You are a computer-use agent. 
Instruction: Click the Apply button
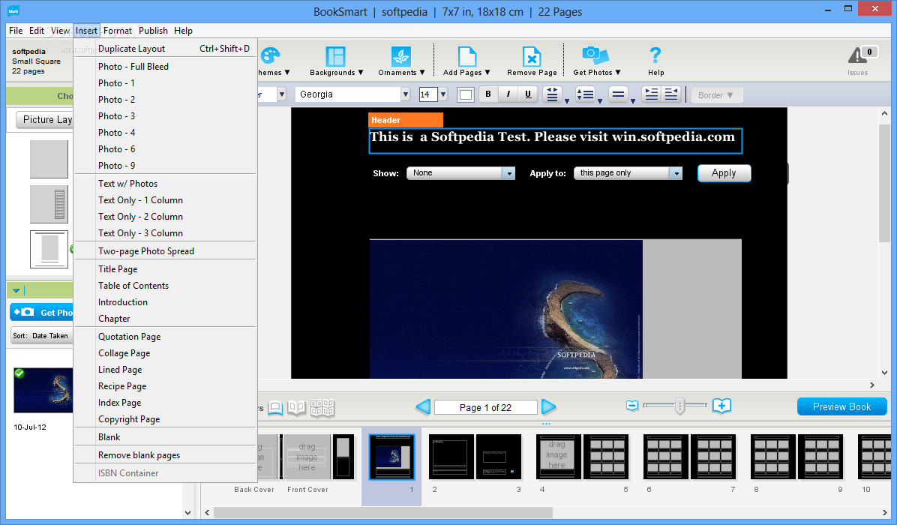coord(724,173)
